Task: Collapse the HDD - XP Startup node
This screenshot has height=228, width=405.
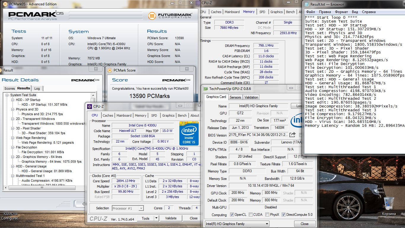Action: coord(13,100)
